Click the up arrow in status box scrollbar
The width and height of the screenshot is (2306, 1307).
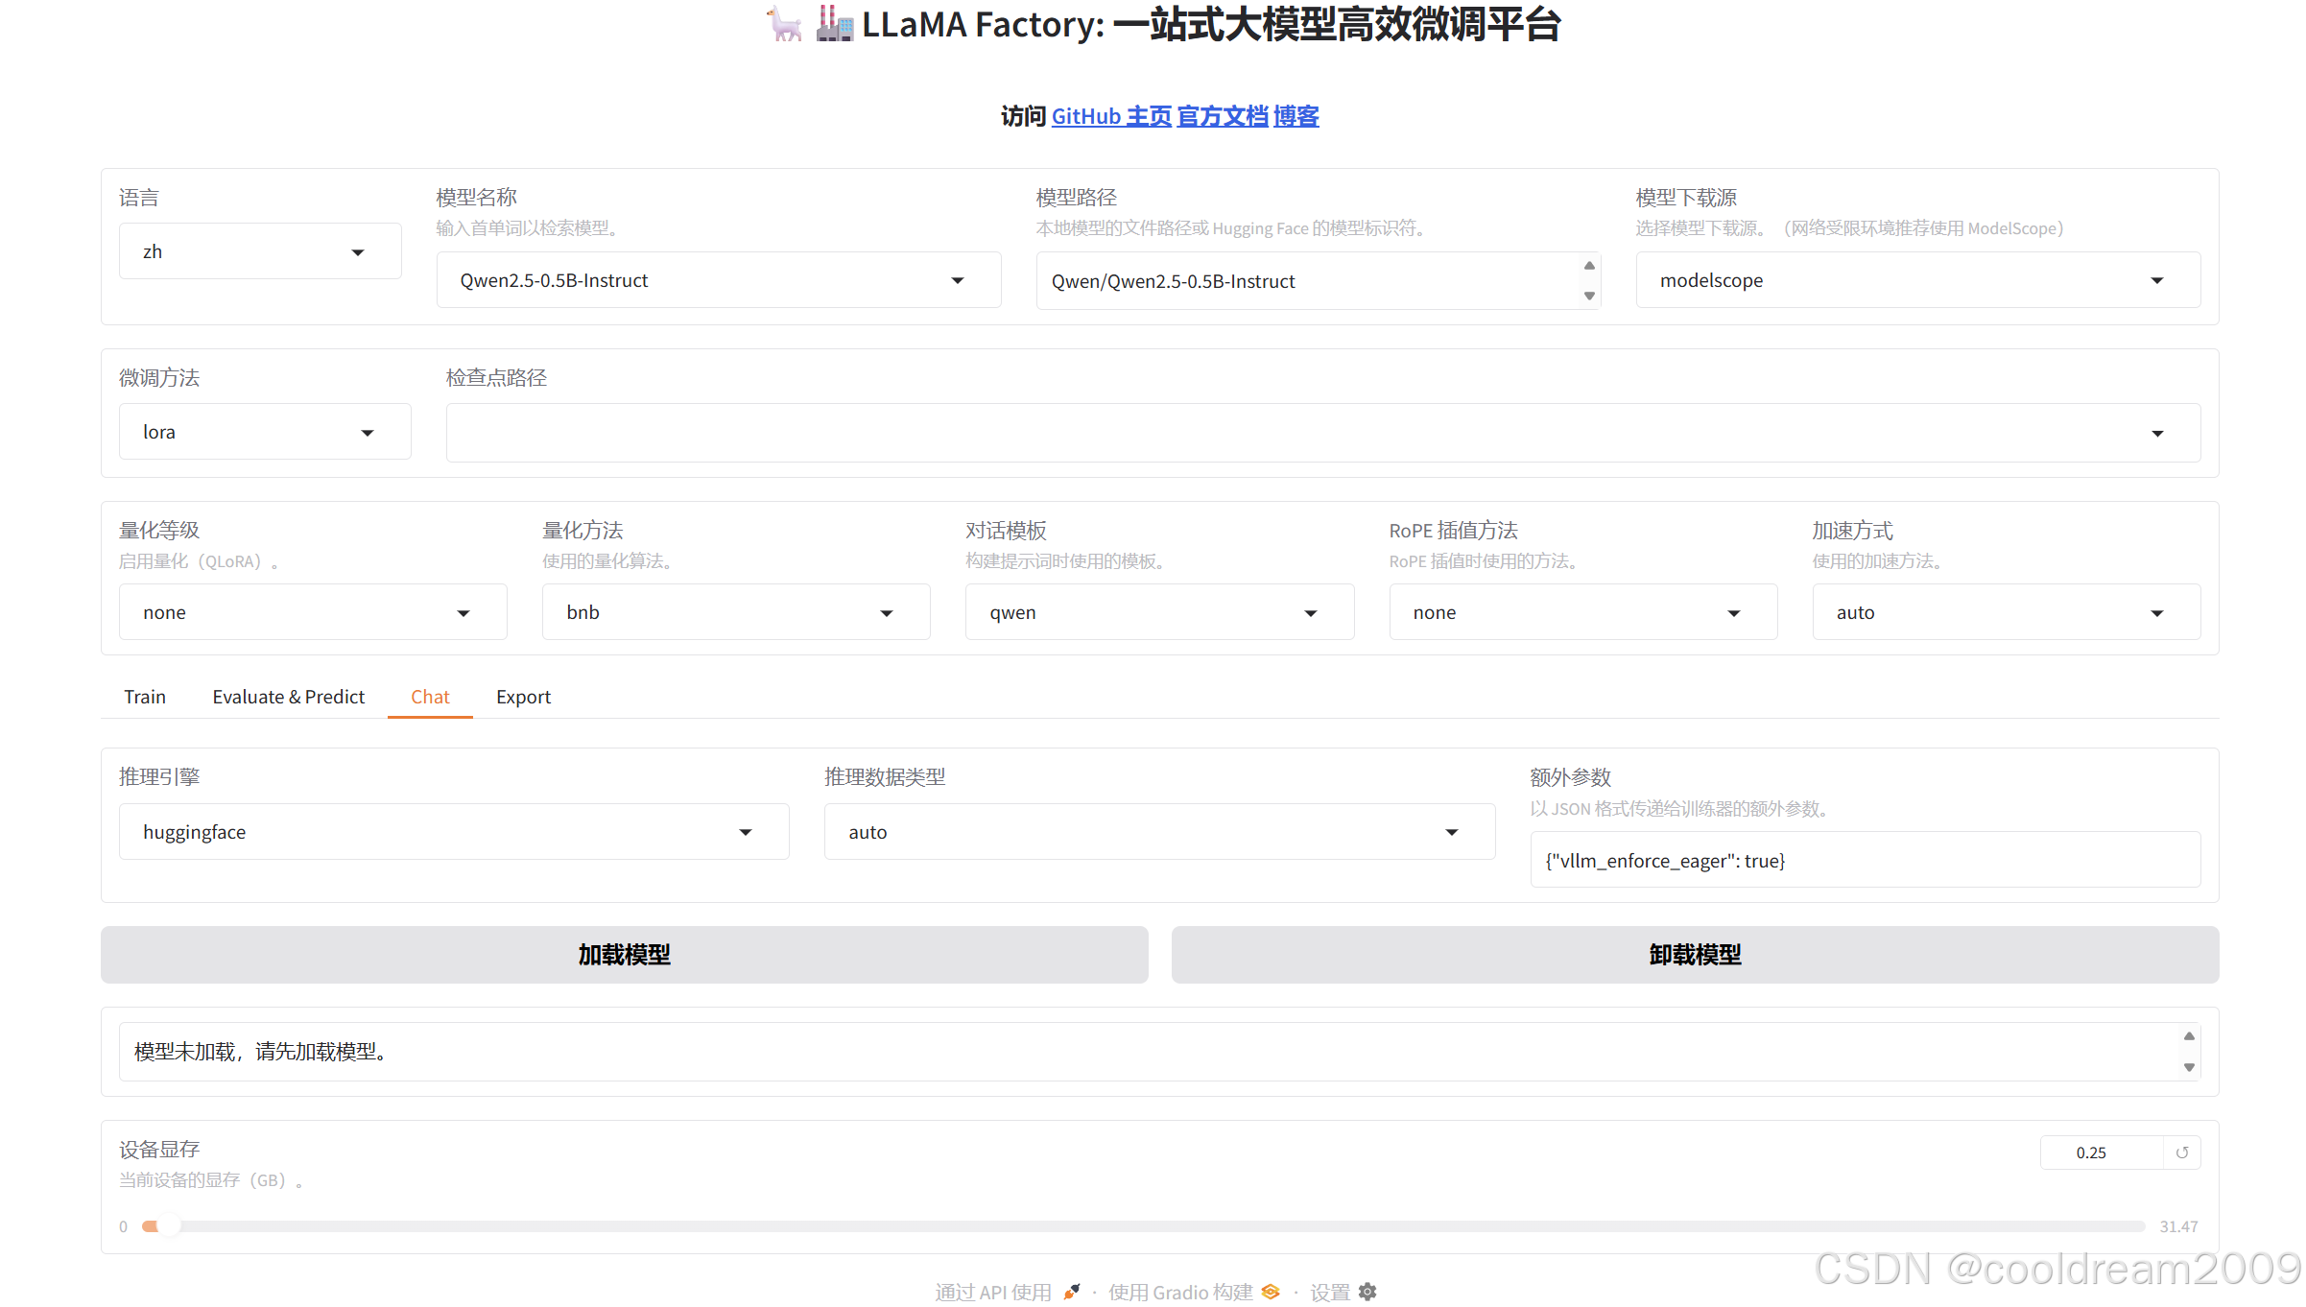point(2189,1036)
